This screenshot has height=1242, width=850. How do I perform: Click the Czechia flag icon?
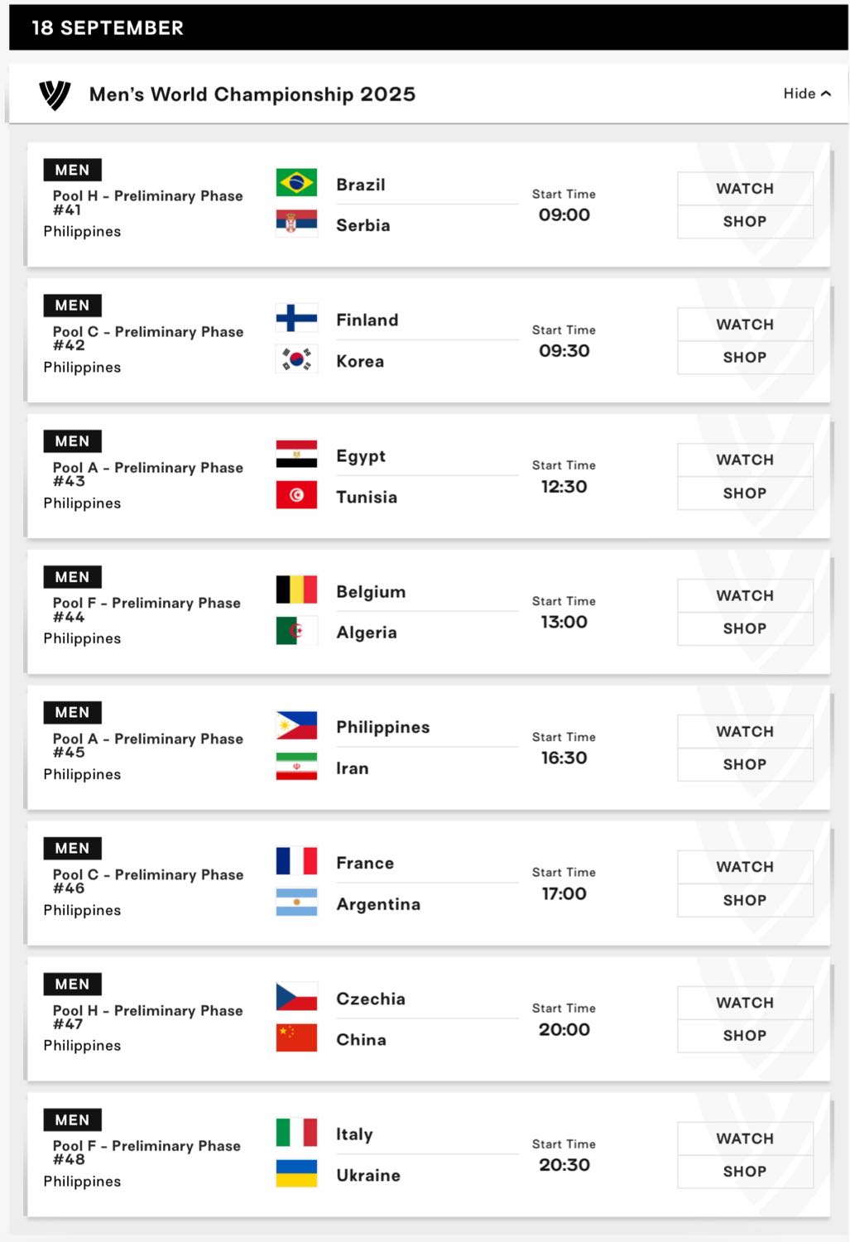[x=296, y=997]
